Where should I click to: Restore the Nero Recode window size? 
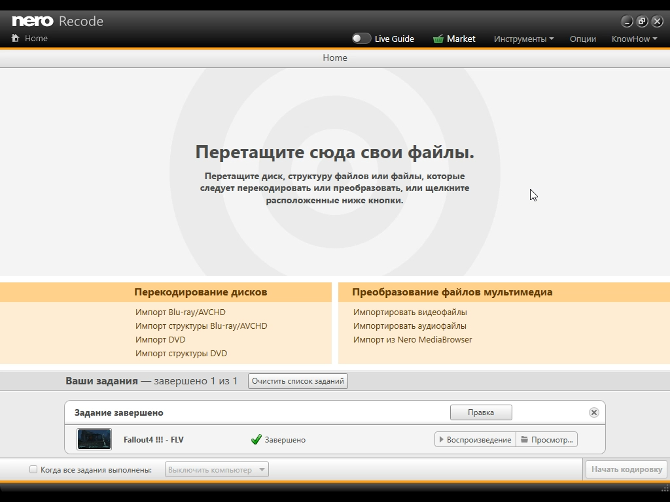tap(642, 21)
